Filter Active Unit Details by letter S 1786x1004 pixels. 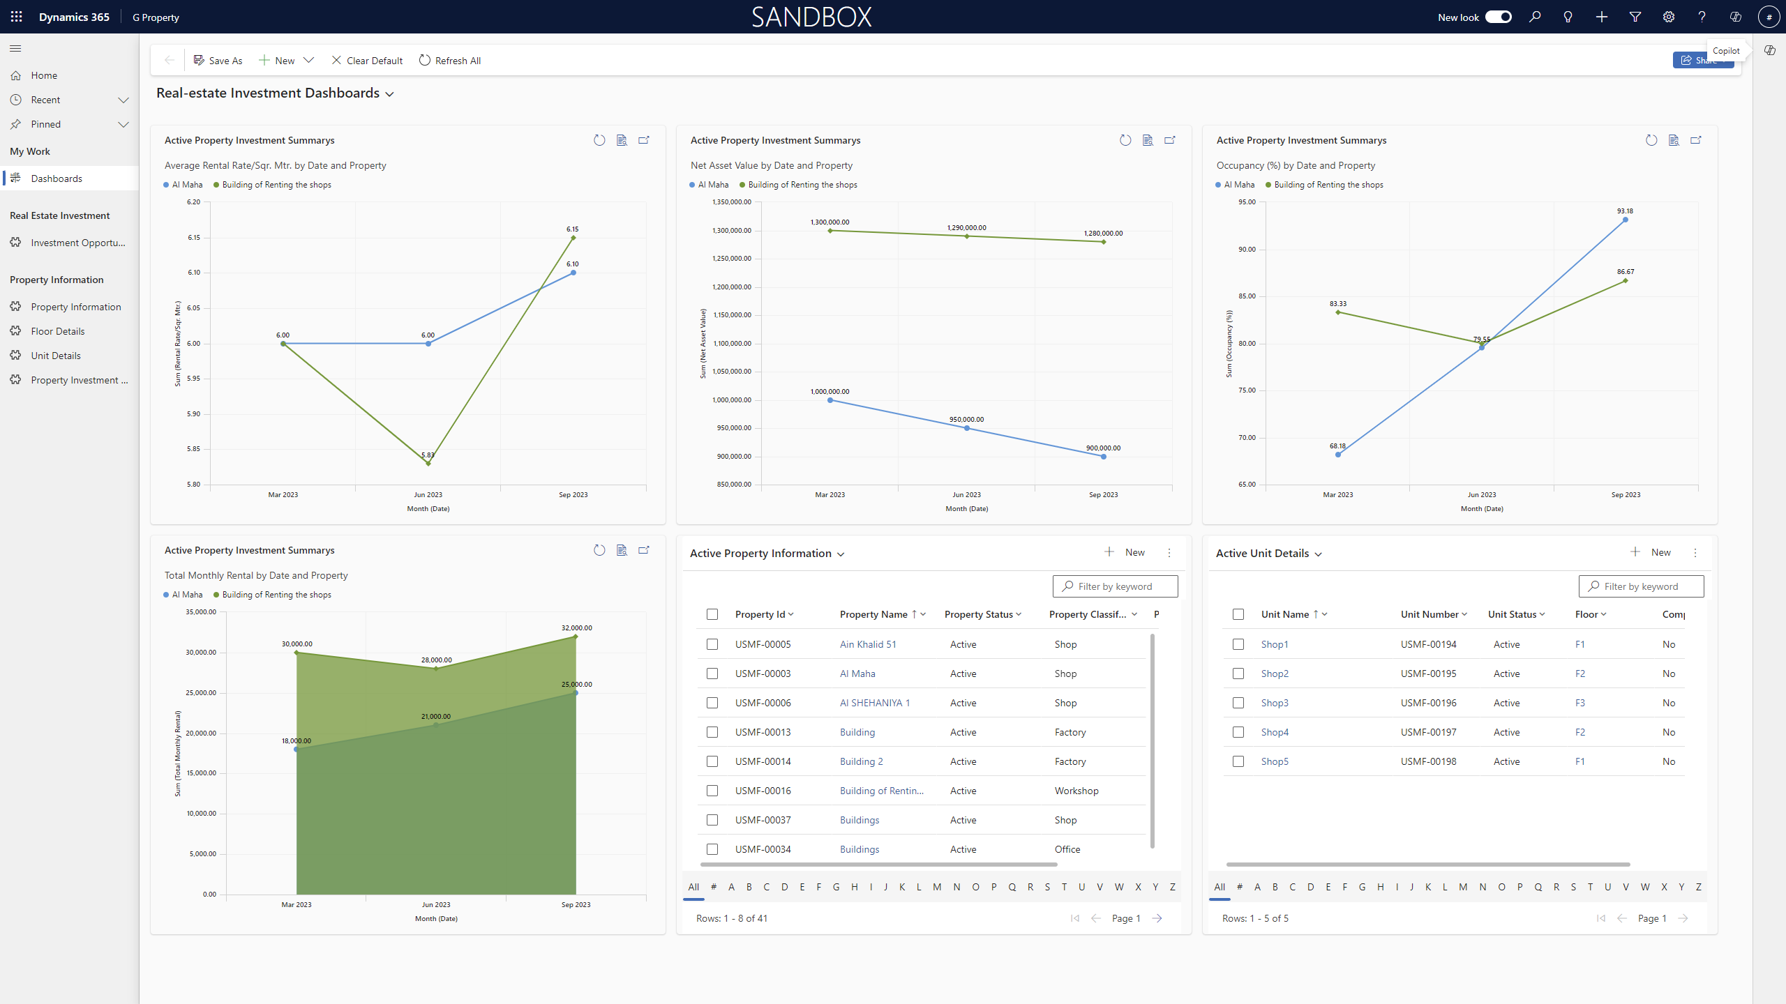(1573, 887)
